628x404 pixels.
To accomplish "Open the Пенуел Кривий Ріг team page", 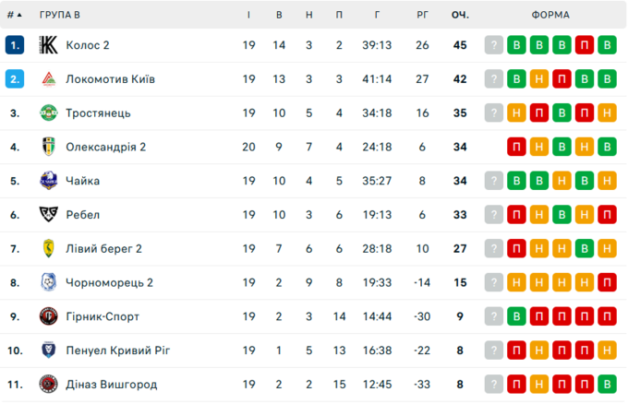I will pos(117,351).
